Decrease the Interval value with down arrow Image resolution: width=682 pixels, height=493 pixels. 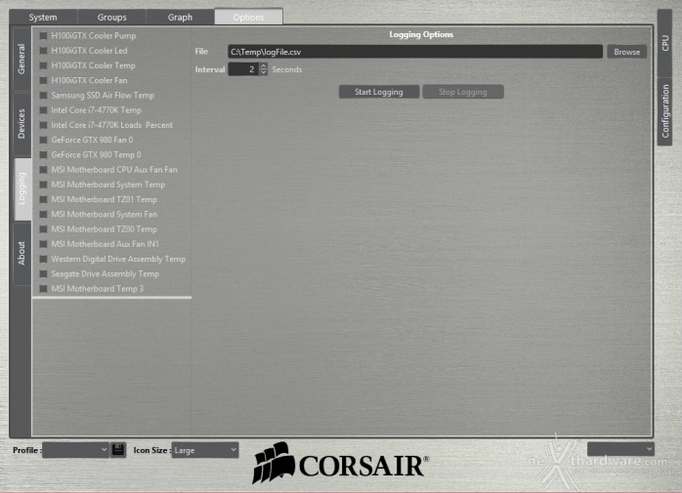pyautogui.click(x=263, y=72)
